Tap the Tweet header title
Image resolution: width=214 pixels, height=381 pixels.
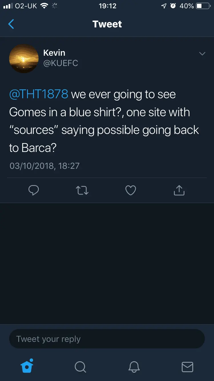pos(107,24)
